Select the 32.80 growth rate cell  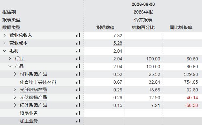(x=192, y=90)
